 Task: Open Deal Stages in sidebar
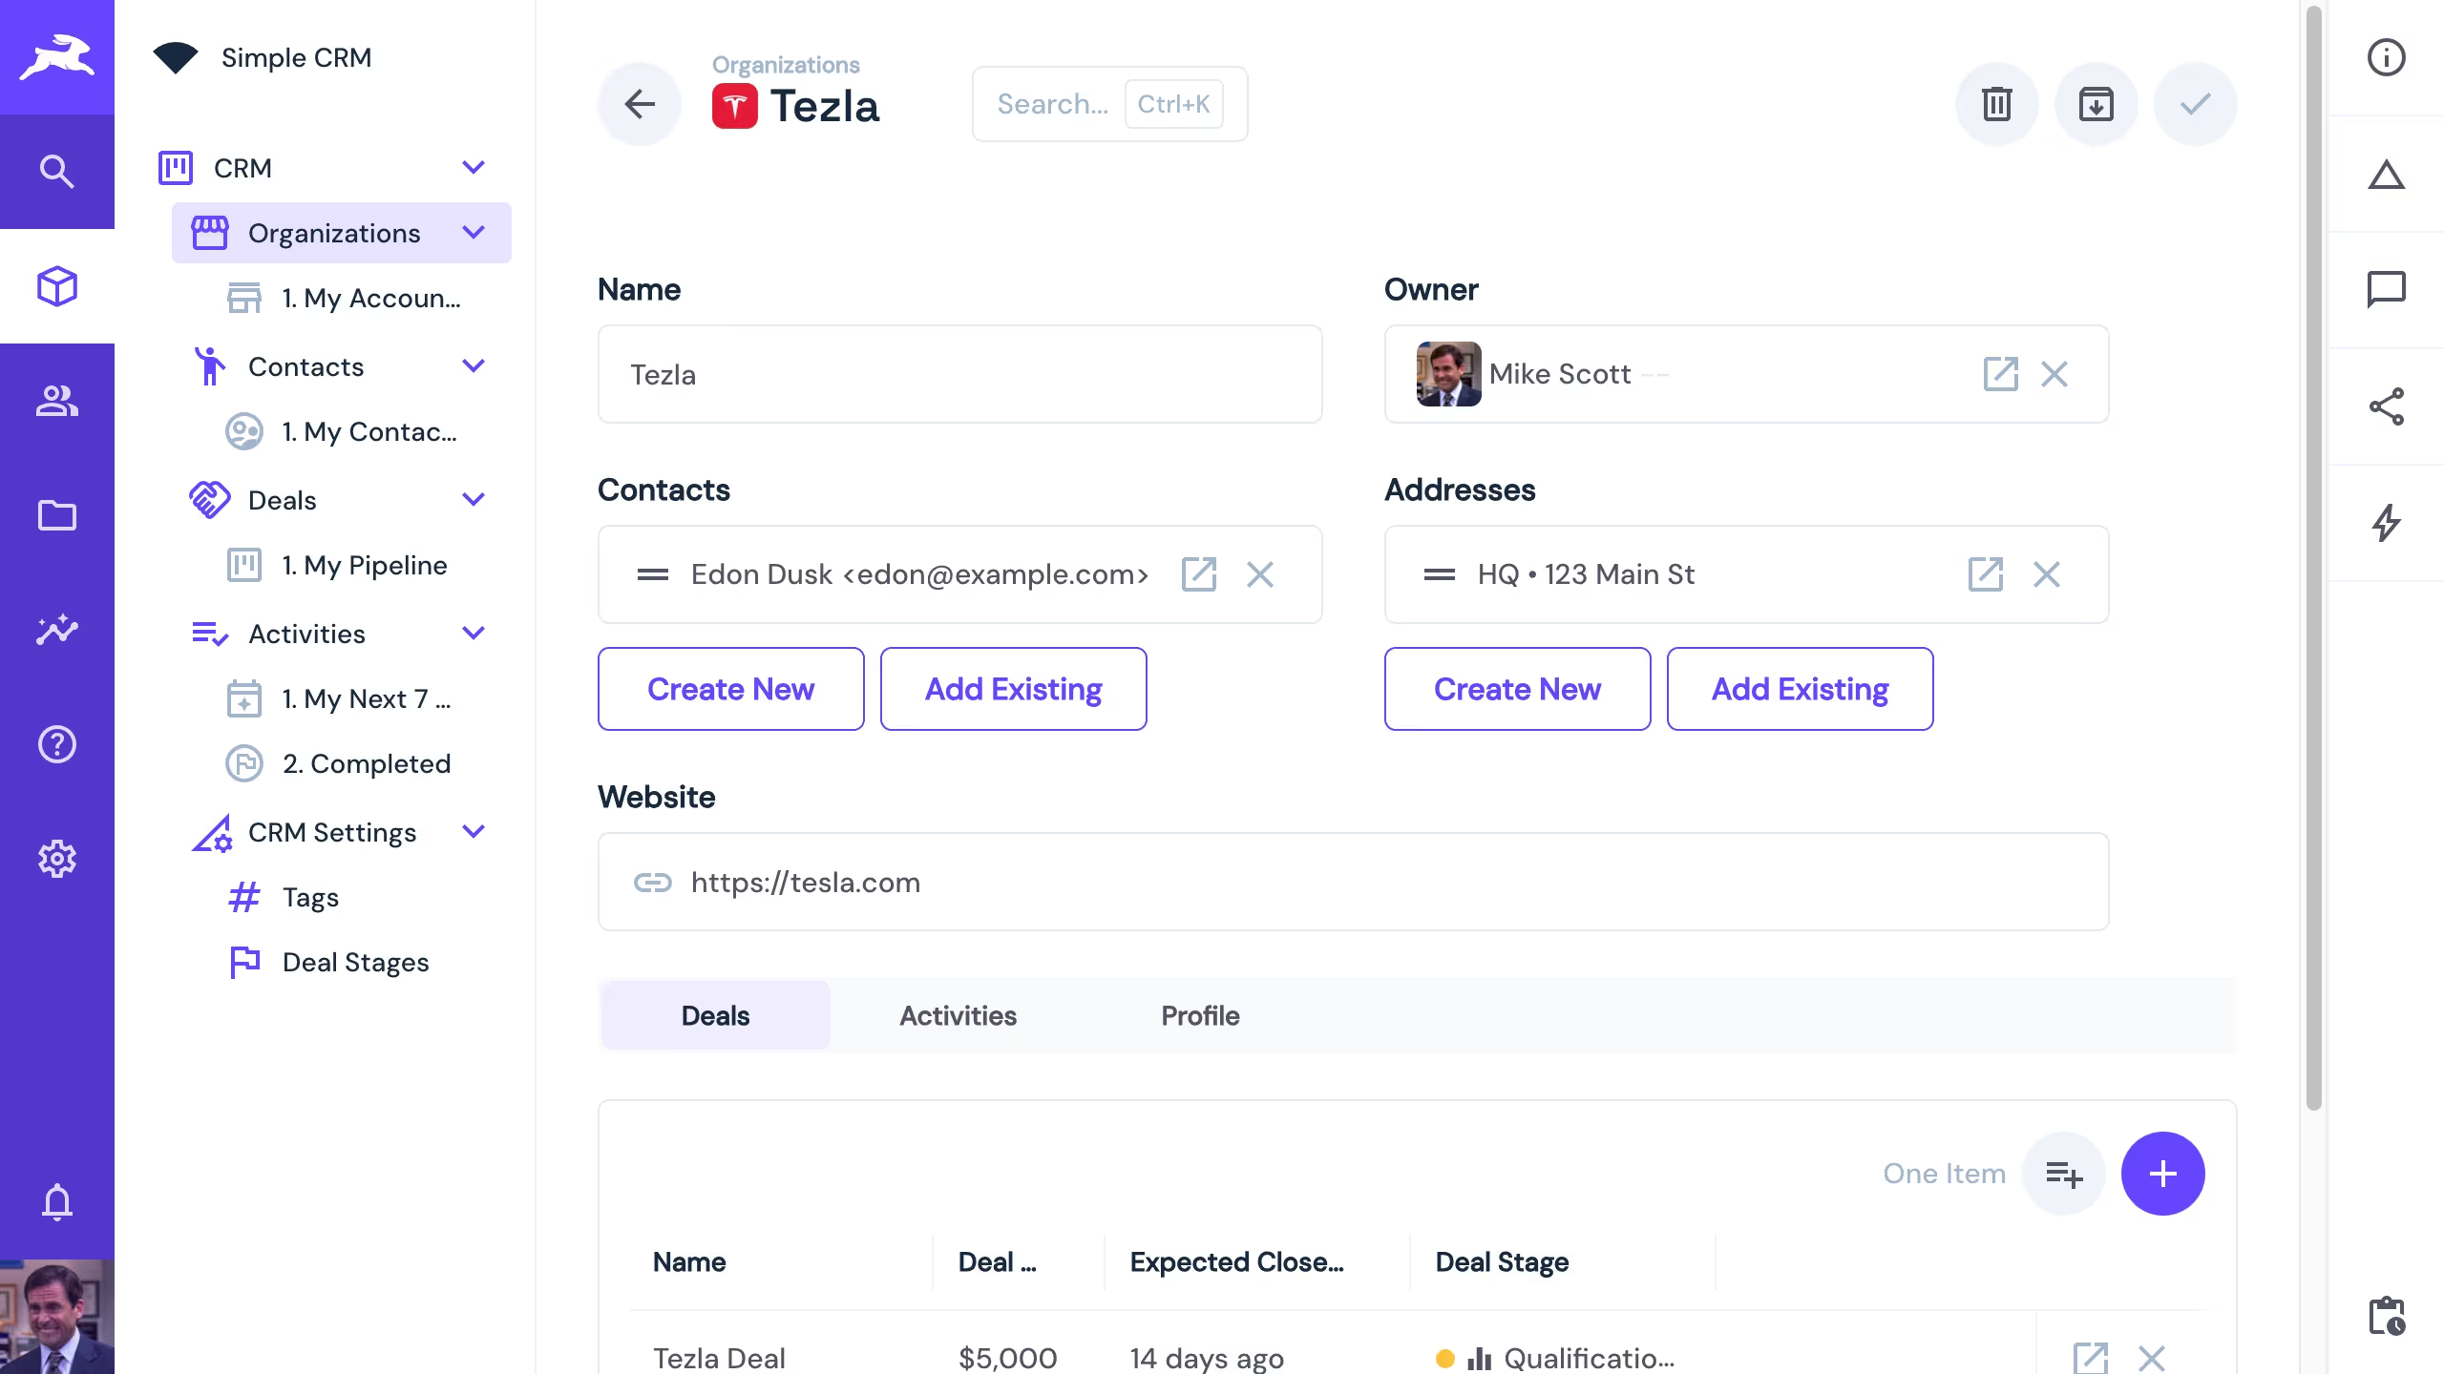(x=355, y=962)
